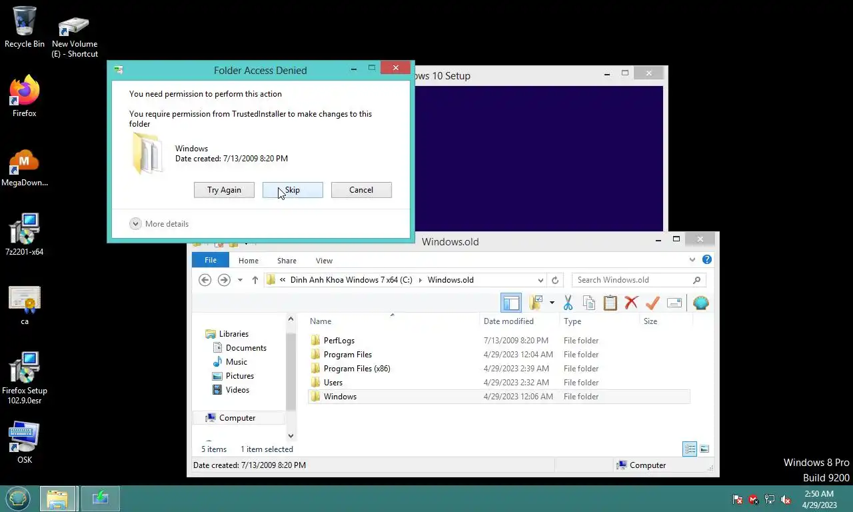Sort by the Type column header

(600, 321)
